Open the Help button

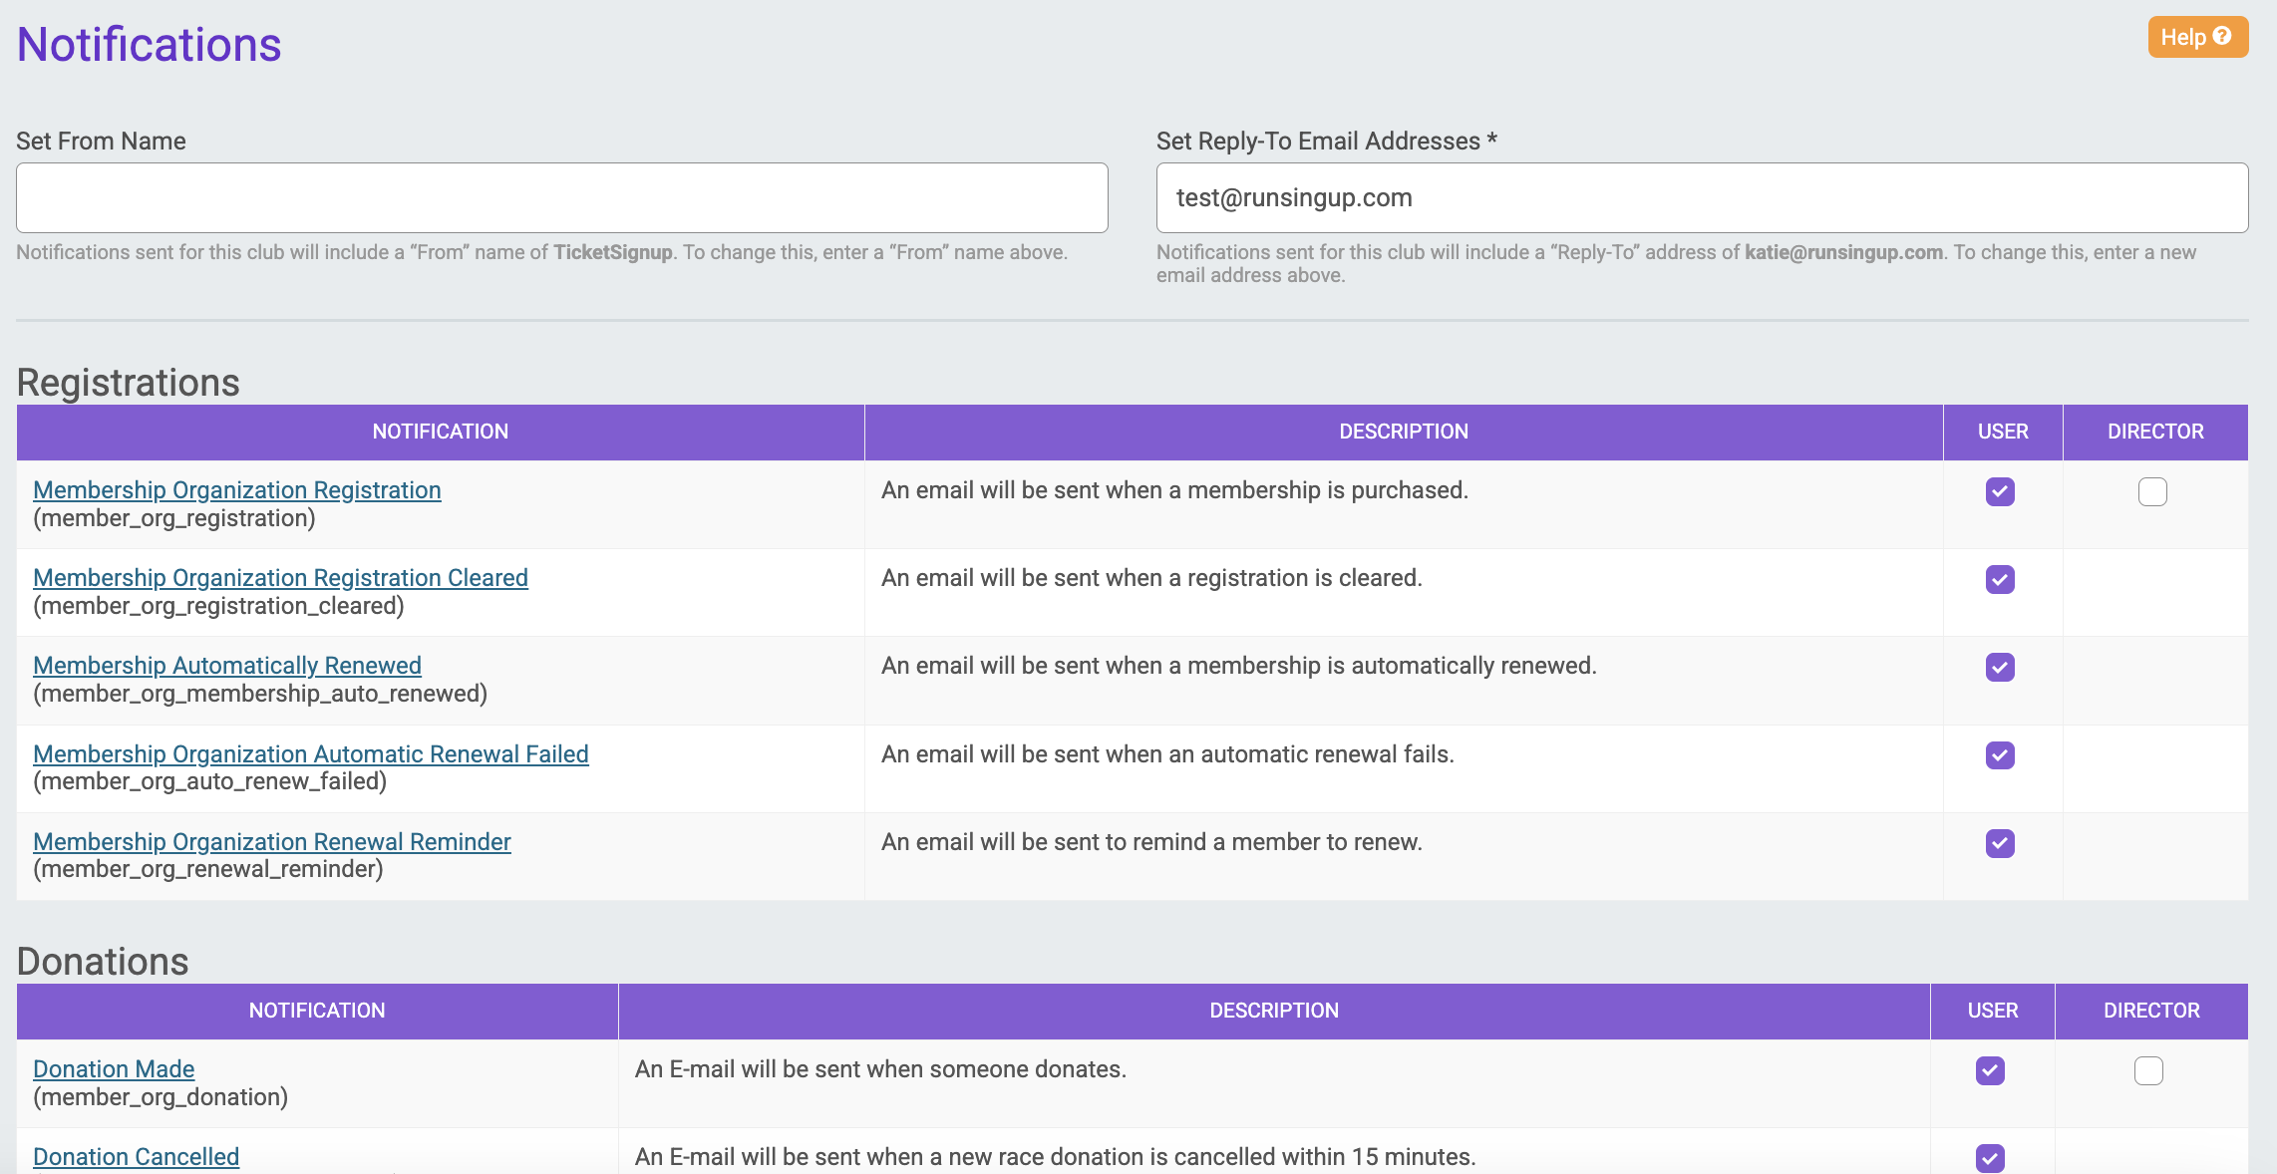pos(2196,37)
